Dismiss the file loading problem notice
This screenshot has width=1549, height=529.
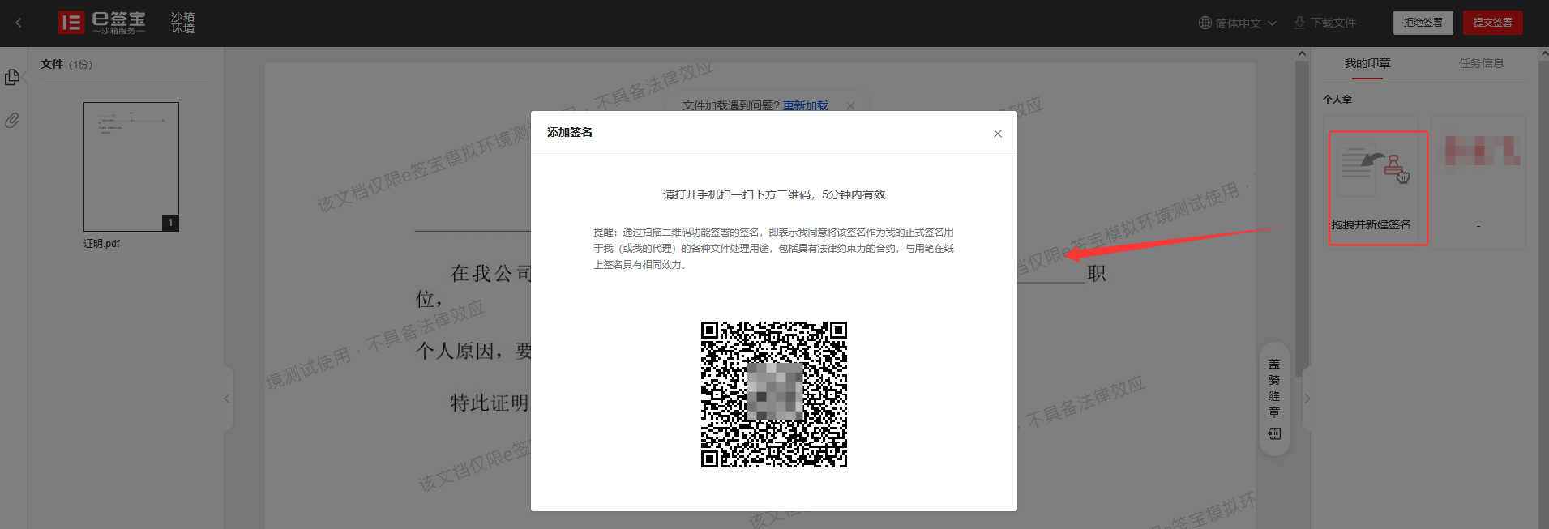(850, 105)
